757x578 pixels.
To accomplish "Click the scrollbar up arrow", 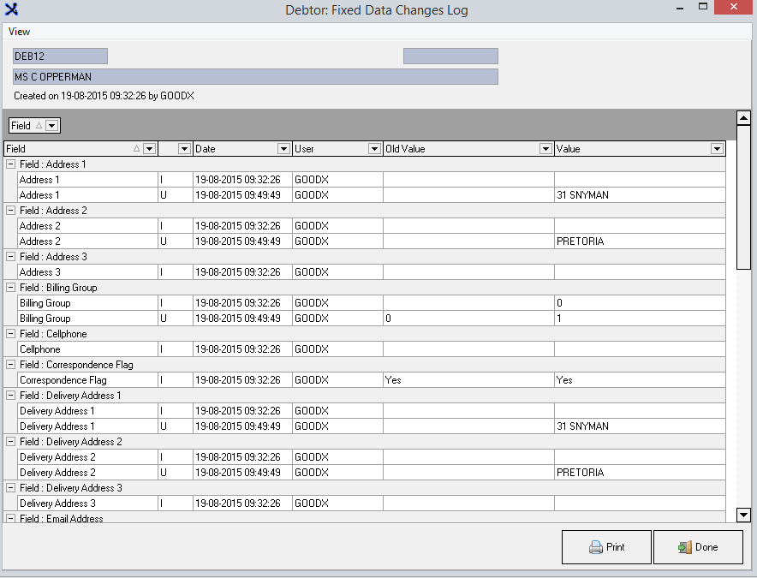I will pos(743,117).
